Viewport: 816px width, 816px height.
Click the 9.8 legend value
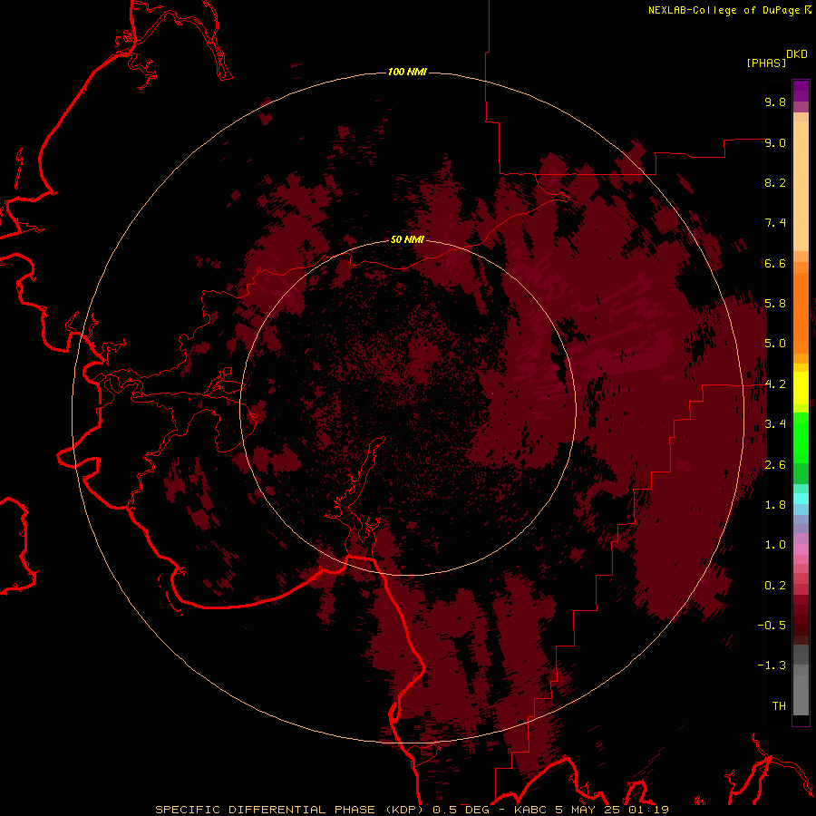point(775,102)
